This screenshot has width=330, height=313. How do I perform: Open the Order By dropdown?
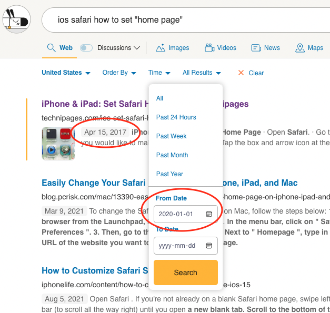tap(119, 73)
